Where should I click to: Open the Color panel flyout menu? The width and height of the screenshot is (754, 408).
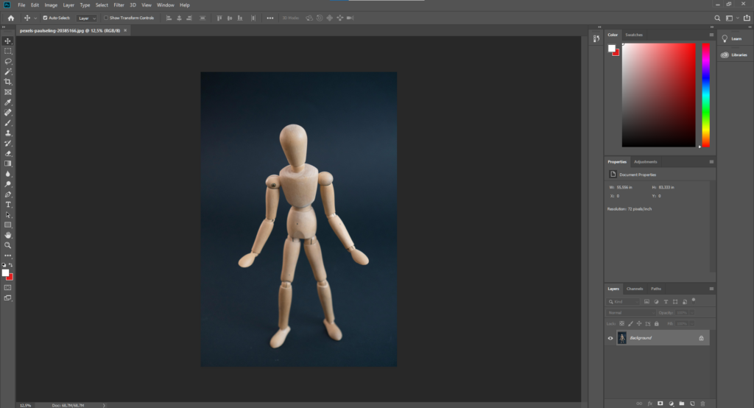pos(711,35)
